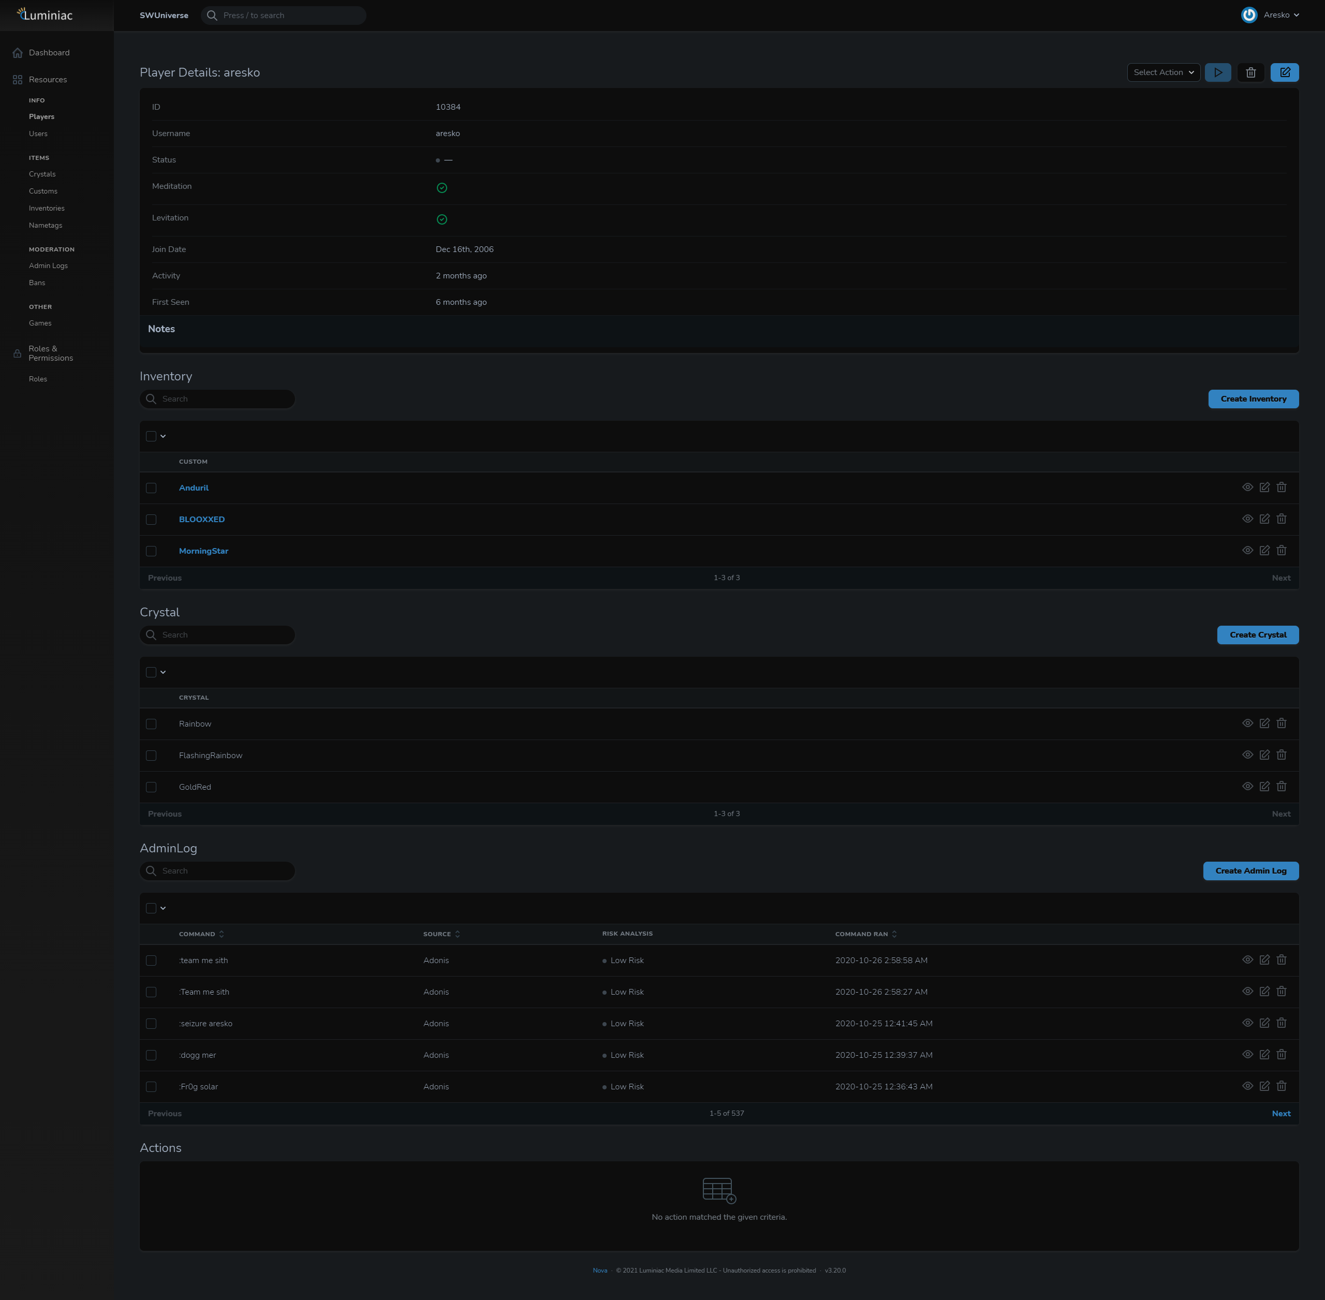Delete the player using the trash icon
1325x1300 pixels.
(x=1251, y=72)
